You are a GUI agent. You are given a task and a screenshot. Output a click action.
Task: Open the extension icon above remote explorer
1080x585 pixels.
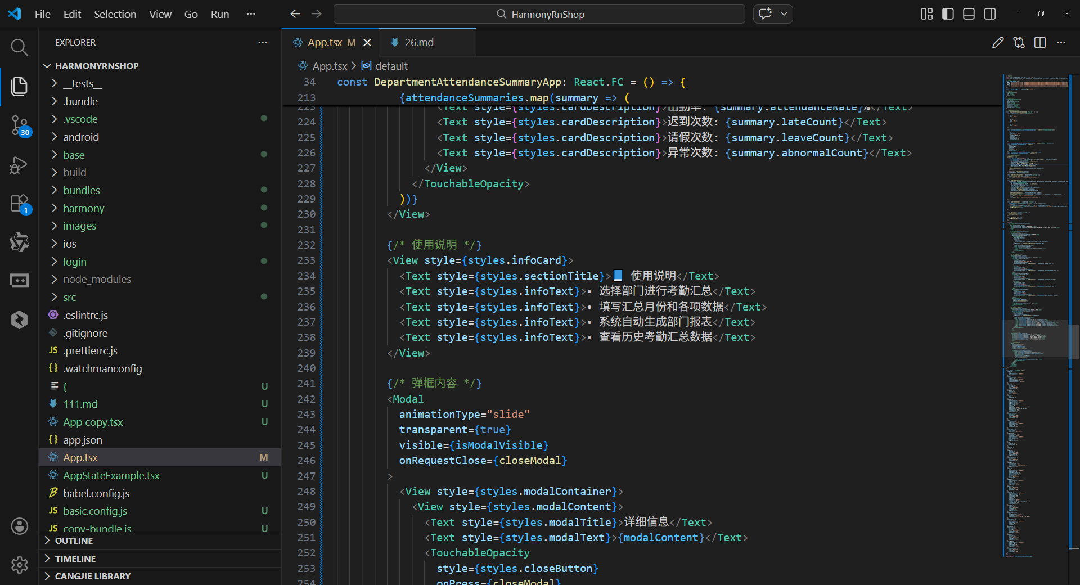pyautogui.click(x=19, y=242)
